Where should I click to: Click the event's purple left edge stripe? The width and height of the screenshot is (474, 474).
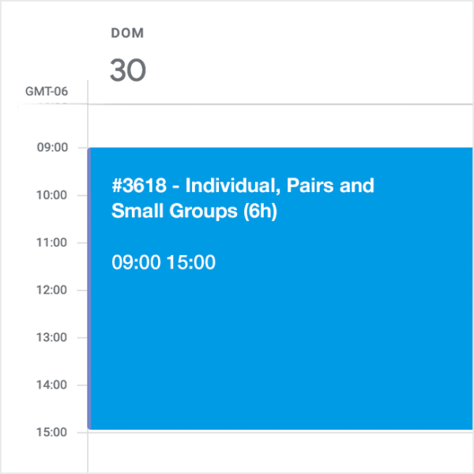point(90,288)
